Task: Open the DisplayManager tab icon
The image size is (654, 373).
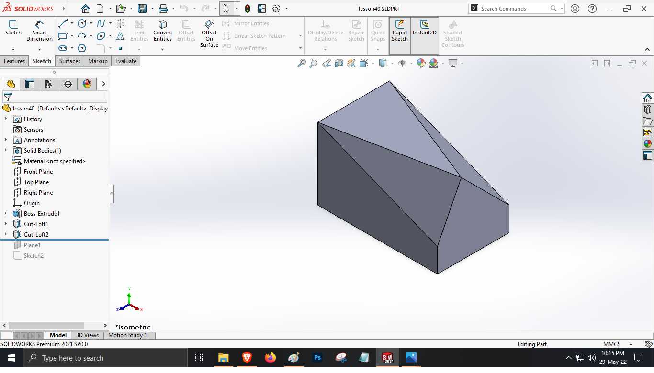Action: pos(87,84)
